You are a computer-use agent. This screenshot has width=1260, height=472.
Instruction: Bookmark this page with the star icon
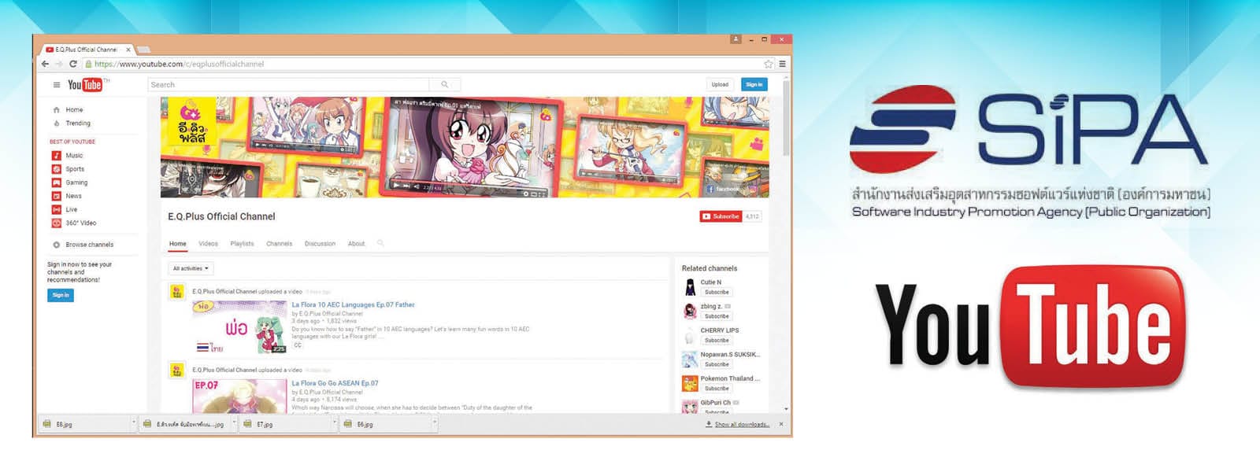768,64
